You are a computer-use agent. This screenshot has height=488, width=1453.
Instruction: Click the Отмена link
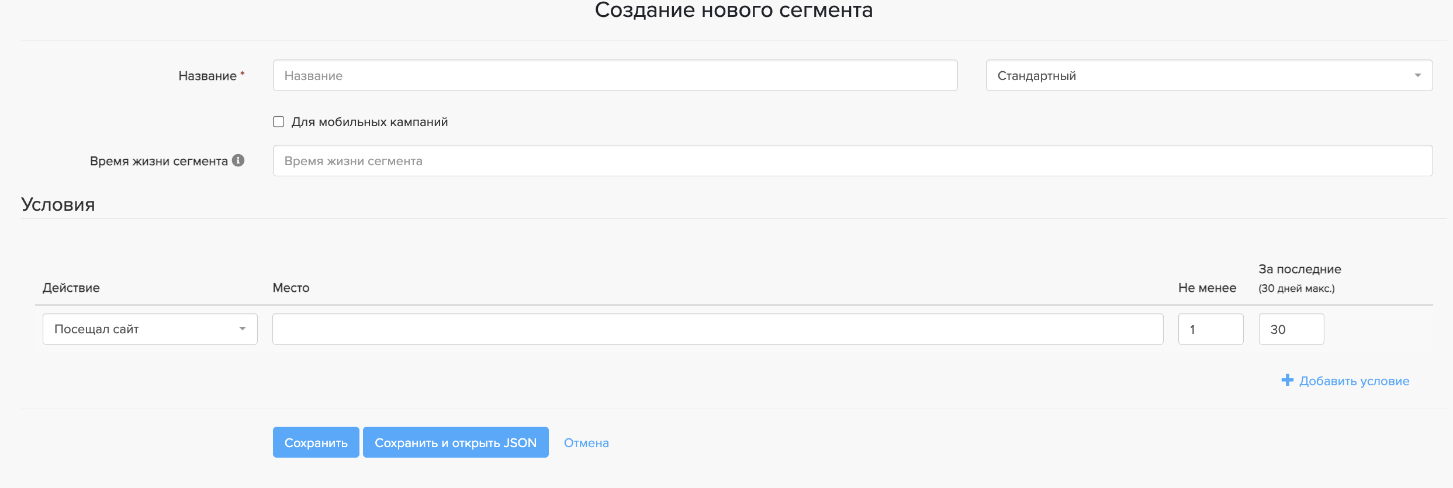[586, 443]
